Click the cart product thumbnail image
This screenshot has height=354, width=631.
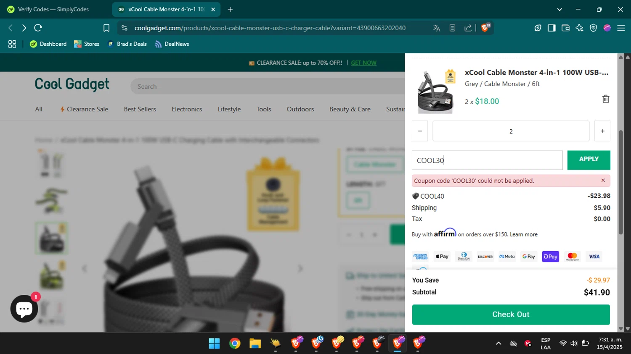(435, 92)
